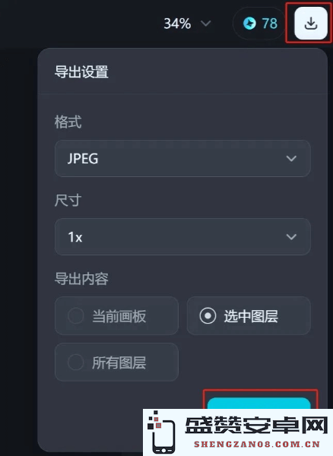Open the 34% zoom level menu
The height and width of the screenshot is (456, 333).
coord(187,24)
